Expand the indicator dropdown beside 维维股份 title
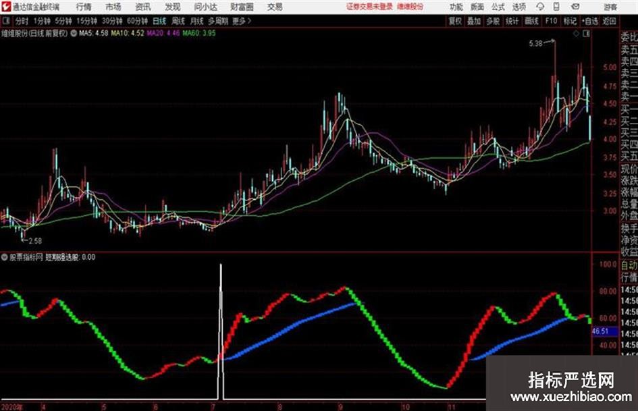This screenshot has width=638, height=411. 74,33
